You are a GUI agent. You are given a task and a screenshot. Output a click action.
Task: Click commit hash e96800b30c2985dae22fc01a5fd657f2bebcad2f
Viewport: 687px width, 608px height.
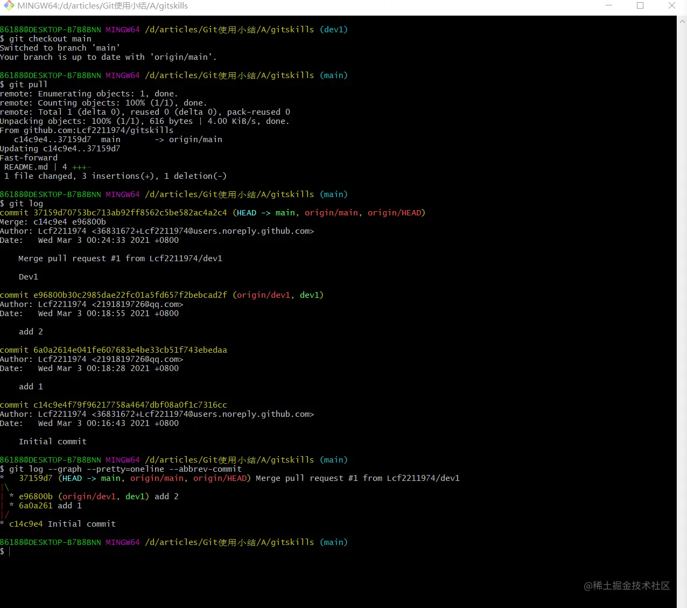click(x=130, y=295)
